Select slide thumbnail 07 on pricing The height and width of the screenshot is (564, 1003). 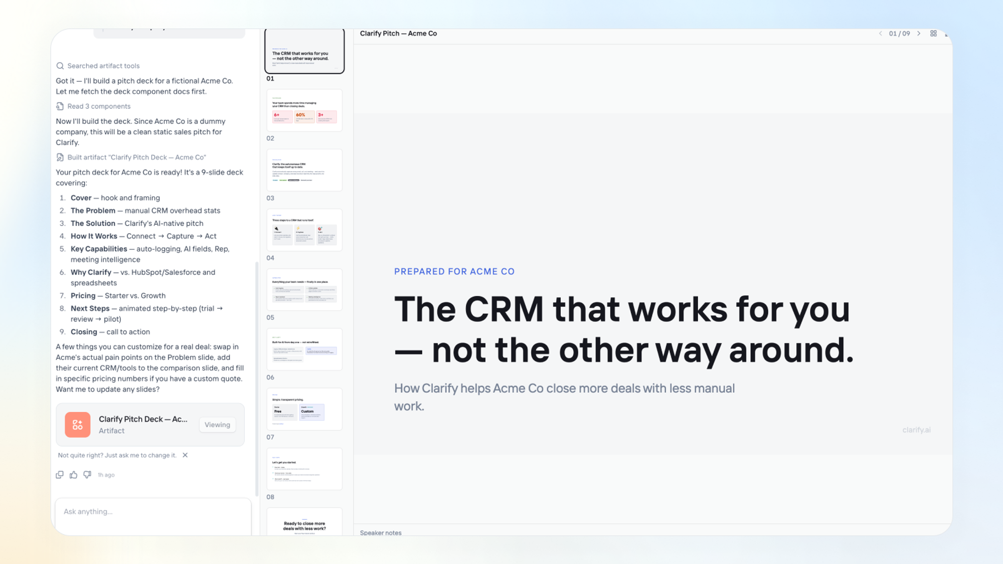(304, 409)
